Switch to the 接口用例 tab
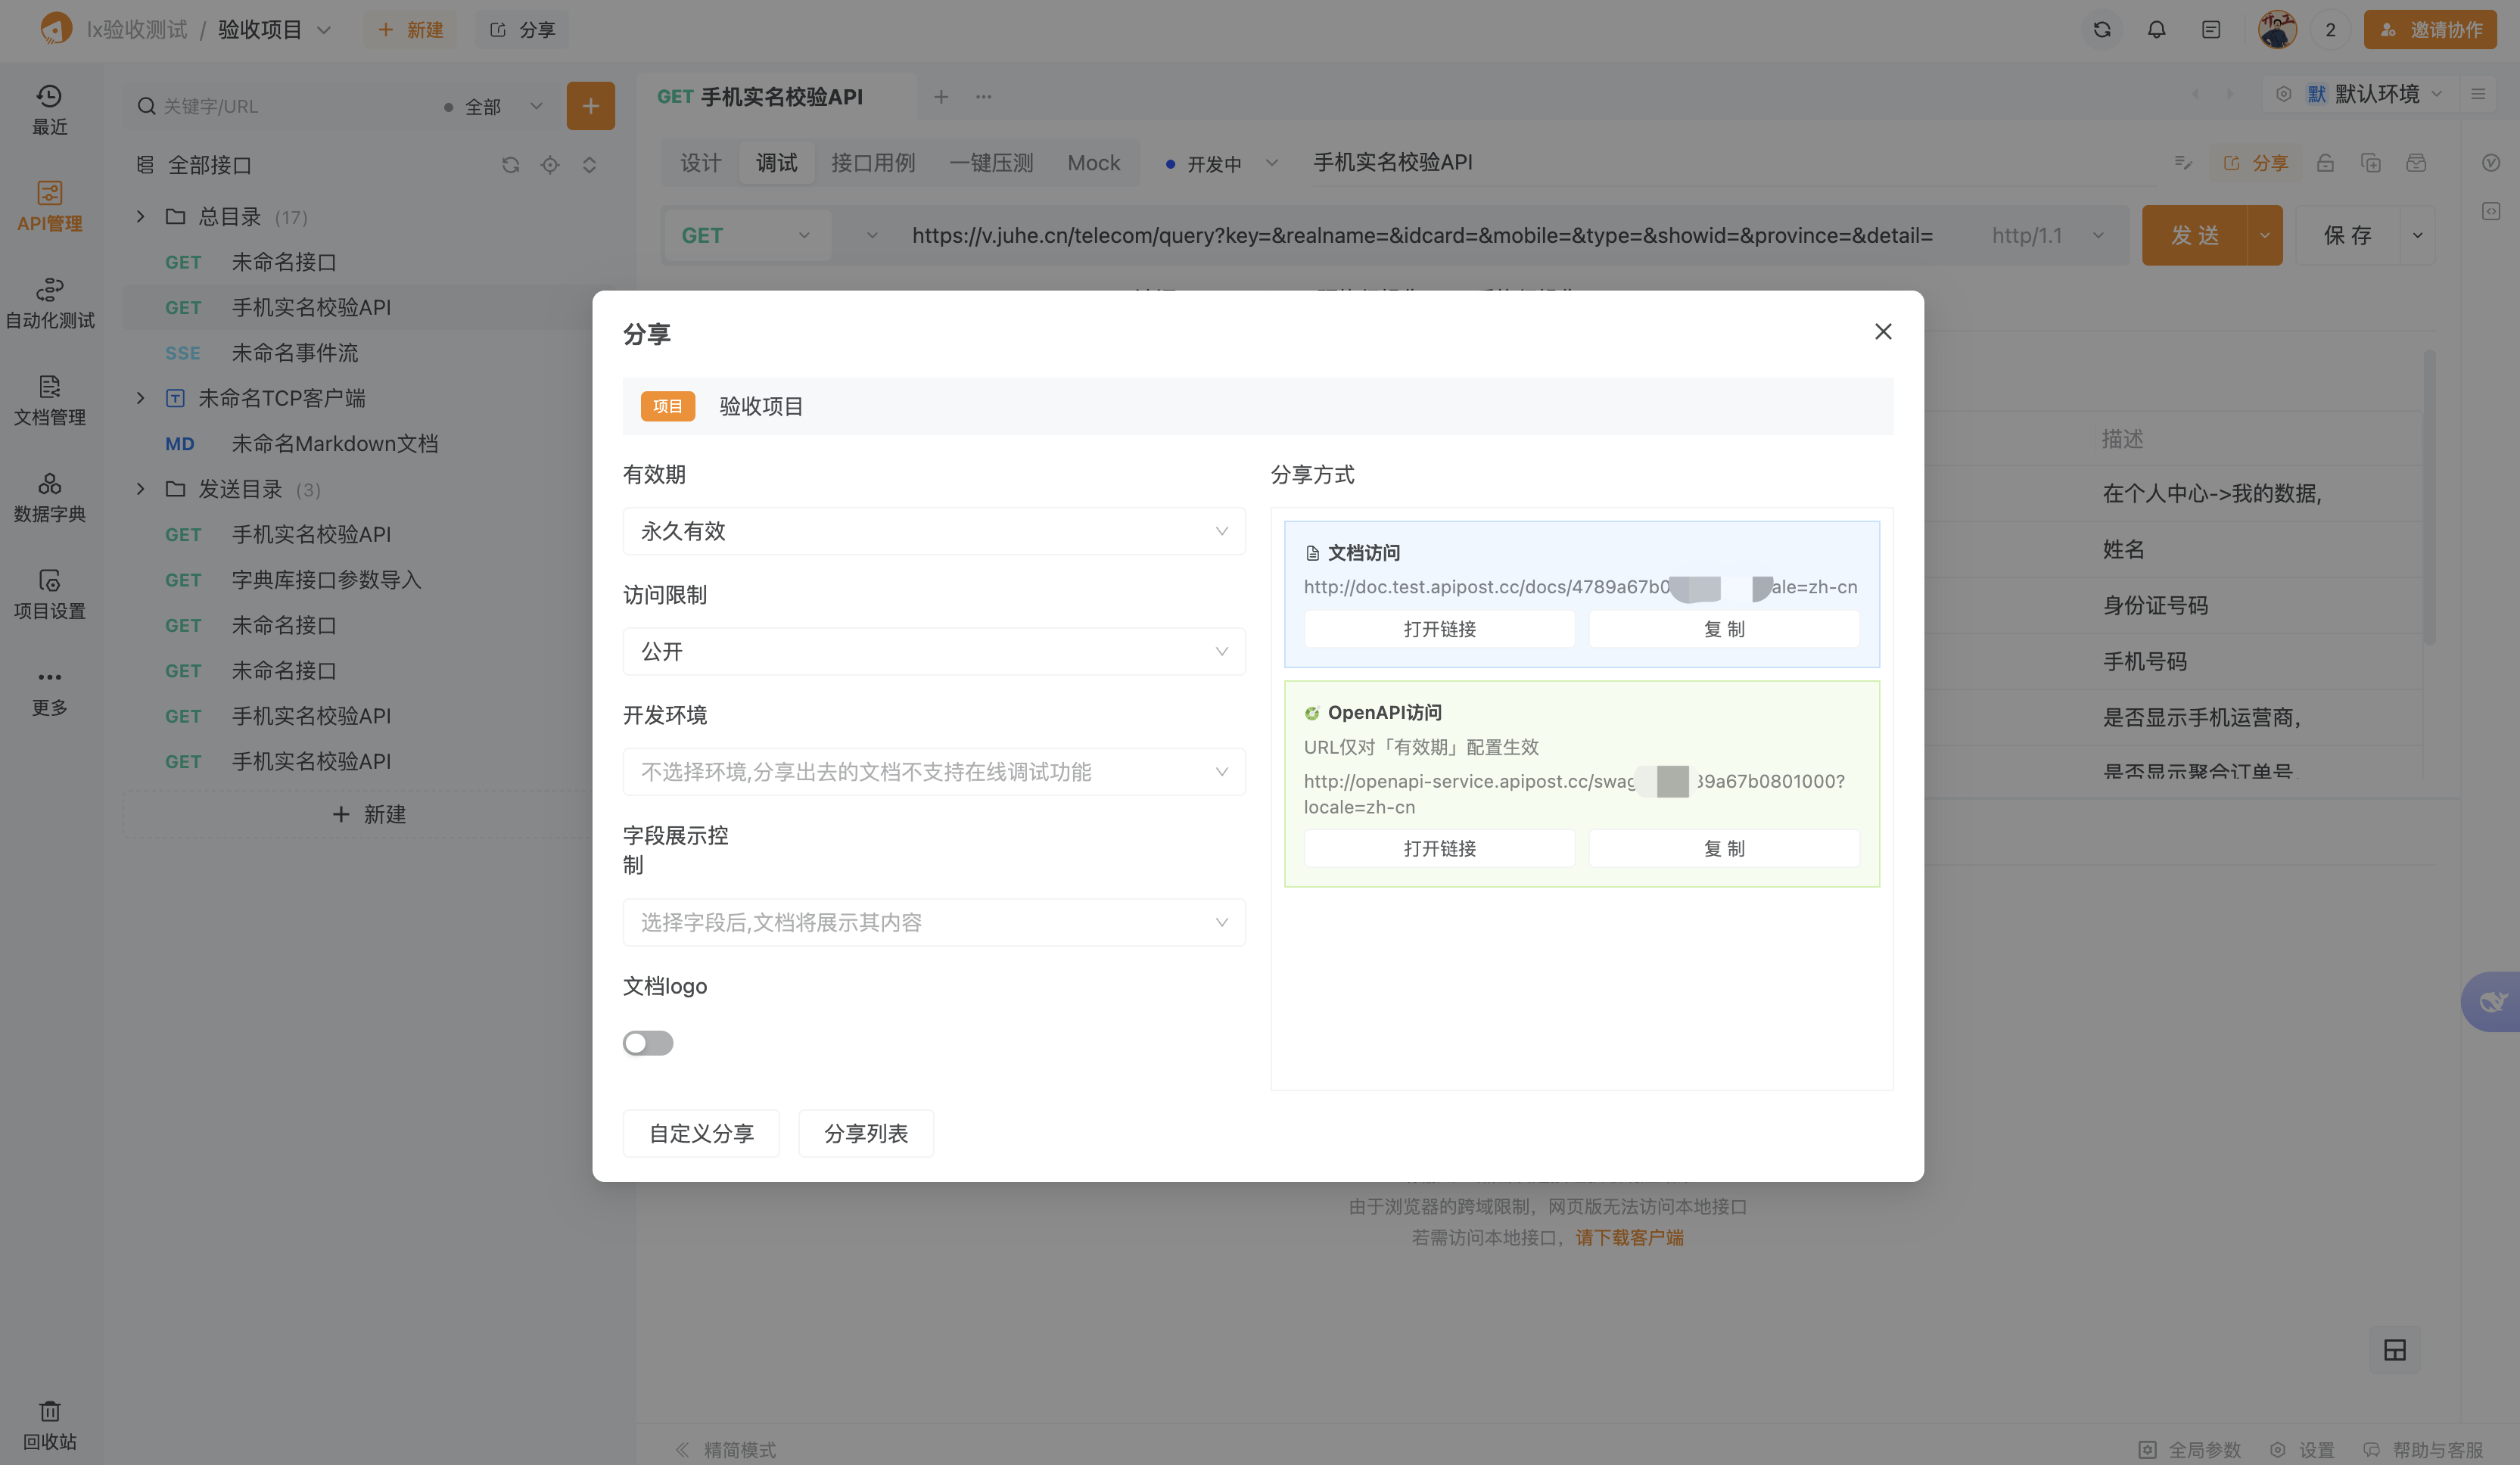The width and height of the screenshot is (2520, 1465). pyautogui.click(x=872, y=163)
